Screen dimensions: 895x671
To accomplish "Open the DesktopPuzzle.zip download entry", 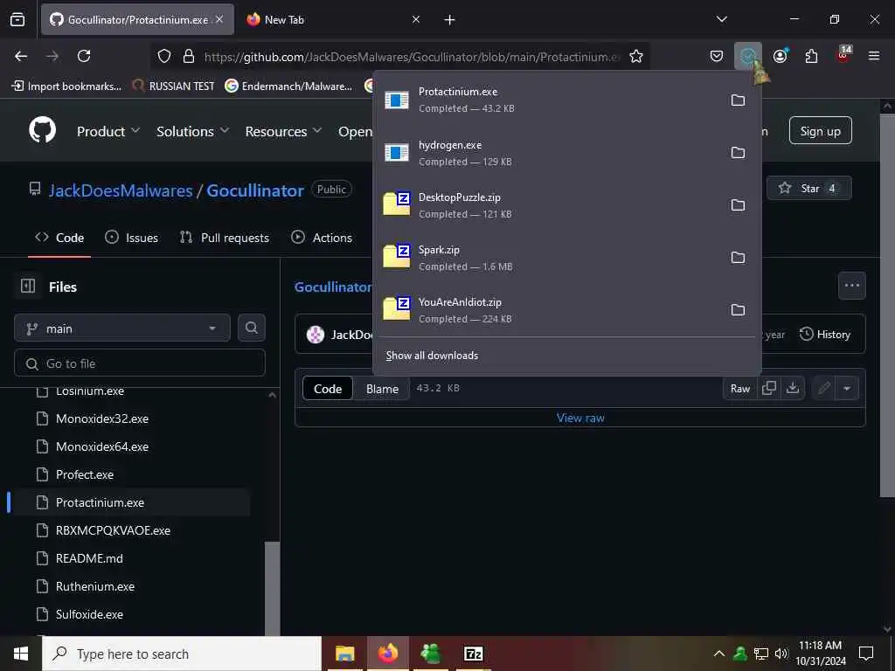I will (x=548, y=204).
